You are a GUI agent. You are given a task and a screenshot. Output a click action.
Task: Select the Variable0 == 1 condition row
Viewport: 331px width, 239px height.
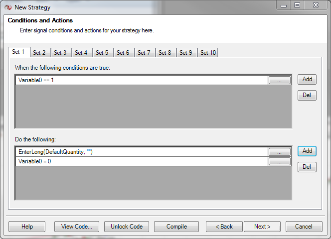(140, 80)
